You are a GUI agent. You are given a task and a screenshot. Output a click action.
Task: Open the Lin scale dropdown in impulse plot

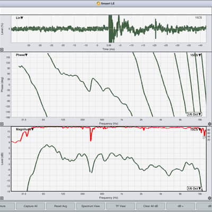[20, 18]
